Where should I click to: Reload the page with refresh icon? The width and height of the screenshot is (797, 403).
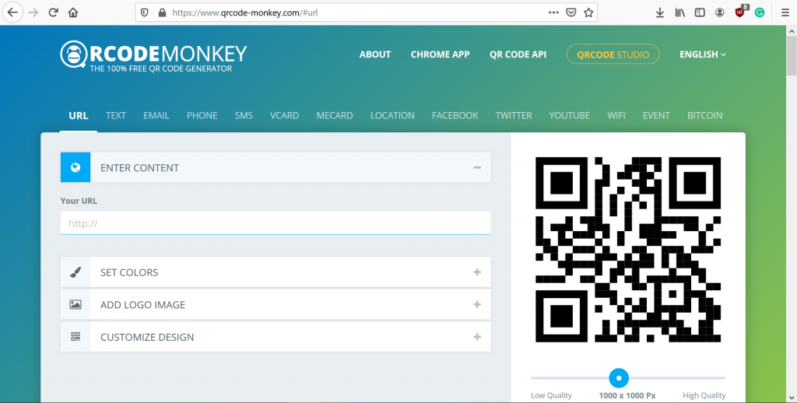click(x=53, y=12)
